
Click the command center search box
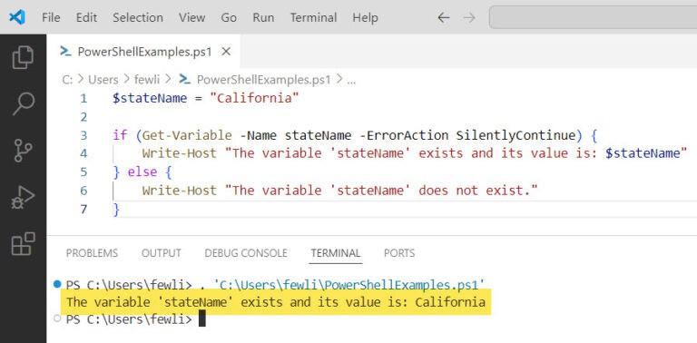point(593,17)
